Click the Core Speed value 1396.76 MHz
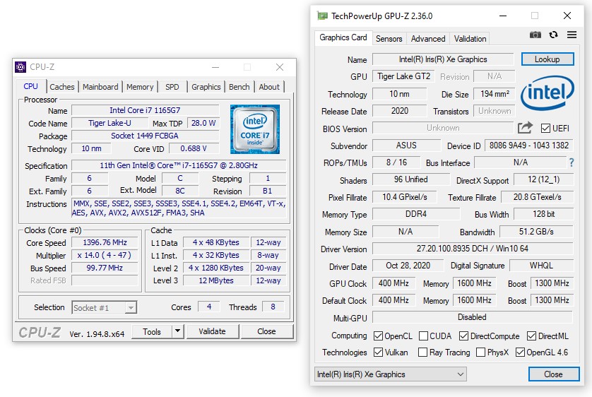 tap(105, 242)
